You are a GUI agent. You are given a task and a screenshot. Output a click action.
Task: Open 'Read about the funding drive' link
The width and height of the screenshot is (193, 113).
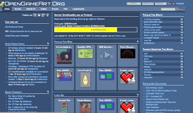pyautogui.click(x=68, y=19)
